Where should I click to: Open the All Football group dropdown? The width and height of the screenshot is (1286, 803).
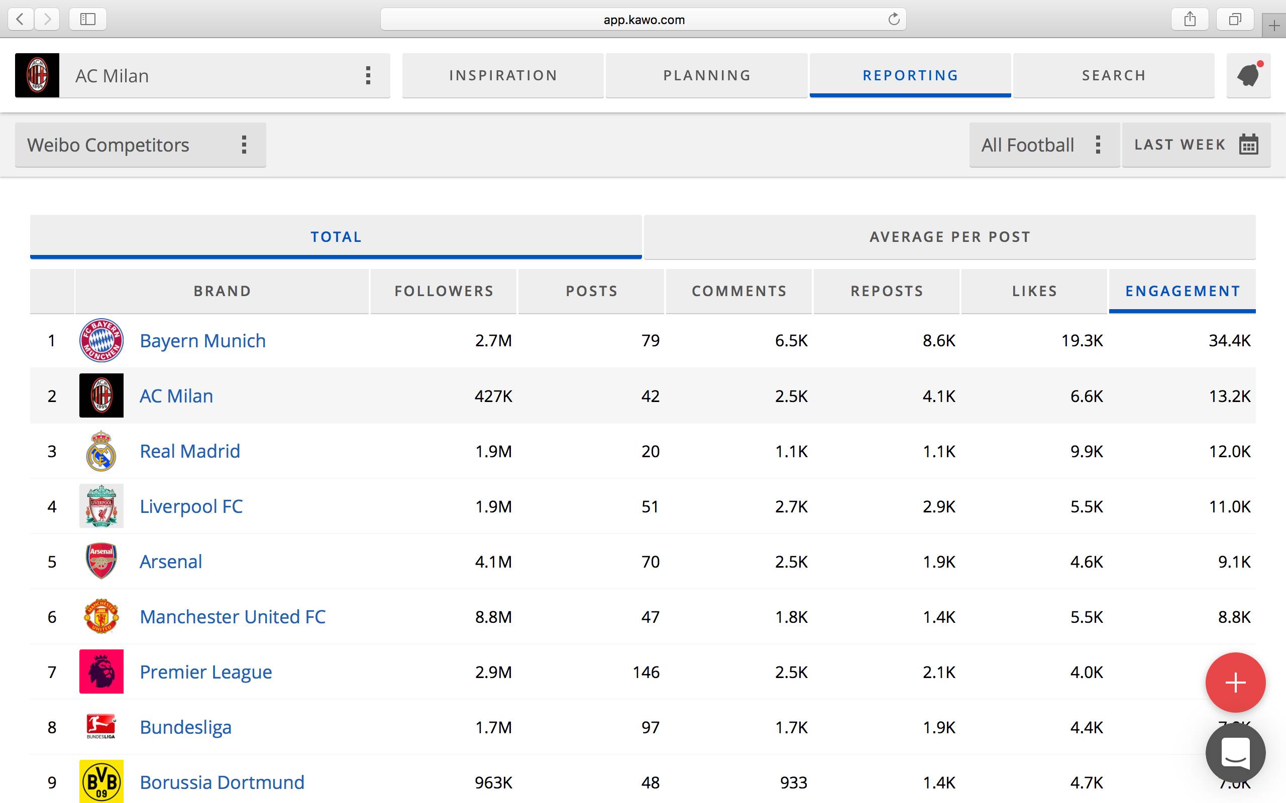[1098, 145]
